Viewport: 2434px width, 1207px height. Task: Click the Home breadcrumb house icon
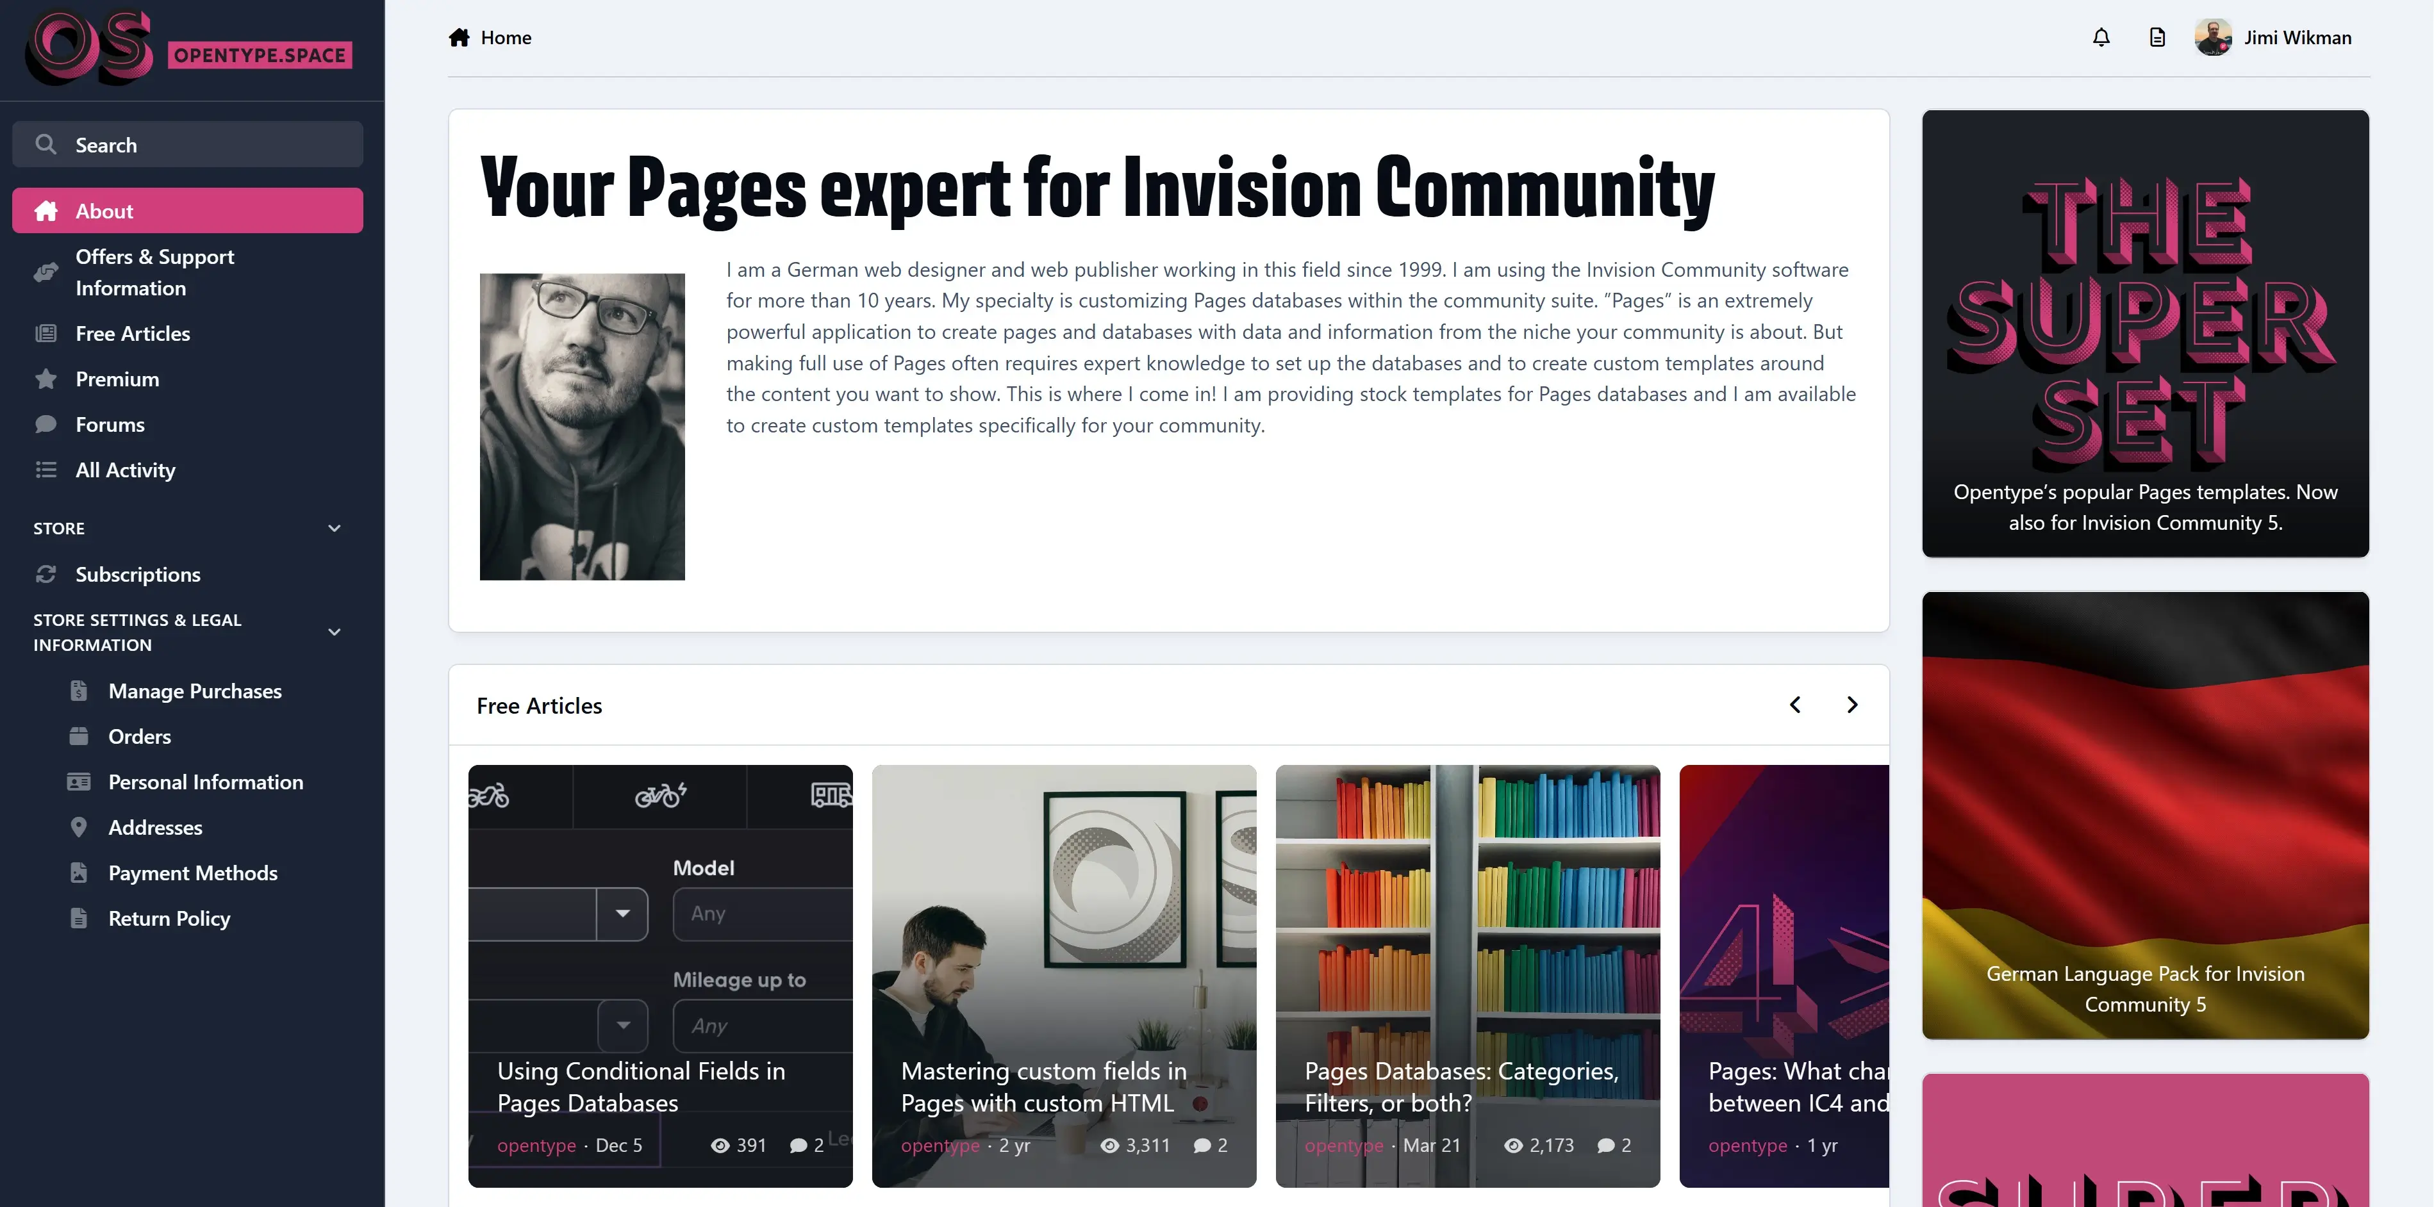pos(459,38)
